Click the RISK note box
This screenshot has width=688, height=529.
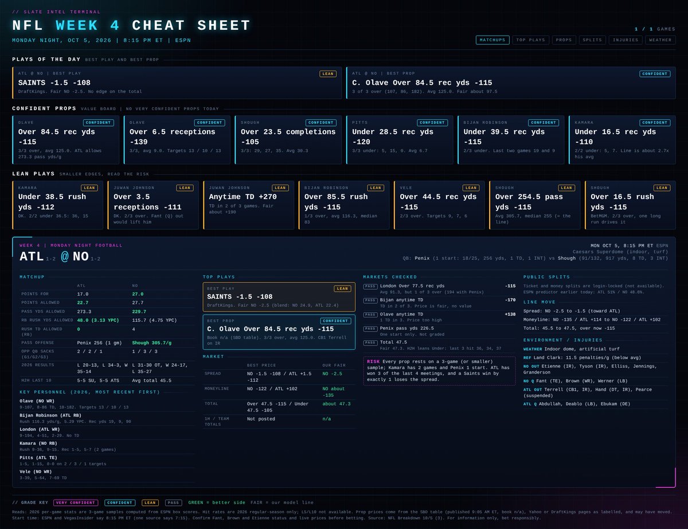click(439, 371)
